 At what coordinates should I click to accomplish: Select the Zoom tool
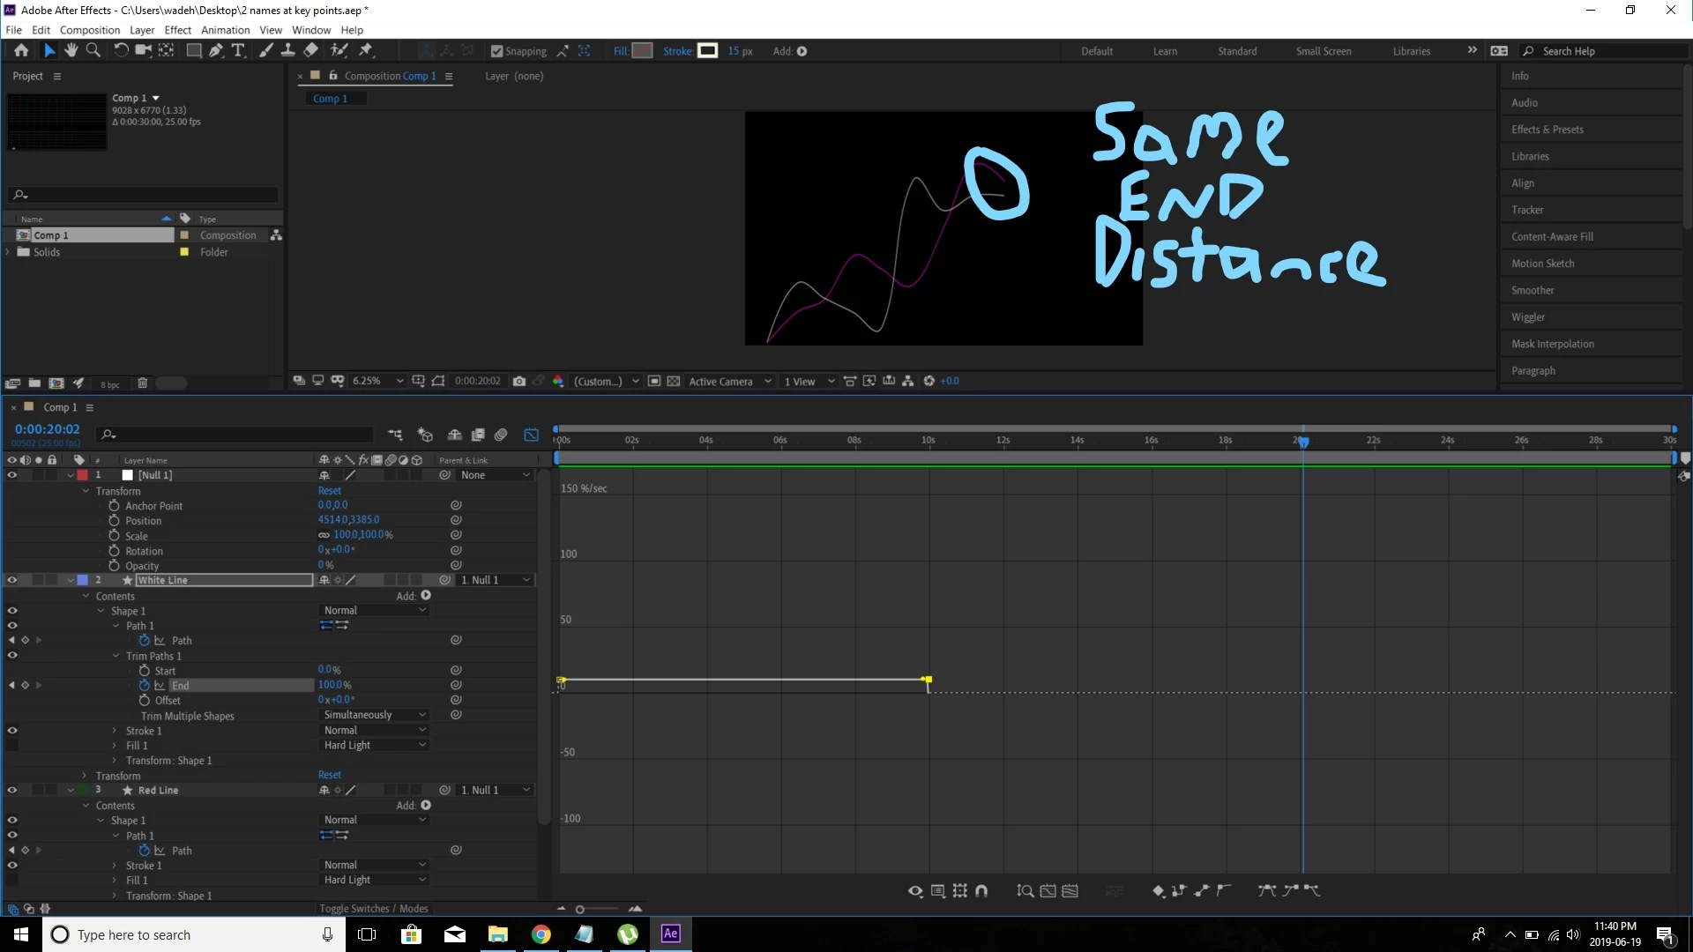93,51
